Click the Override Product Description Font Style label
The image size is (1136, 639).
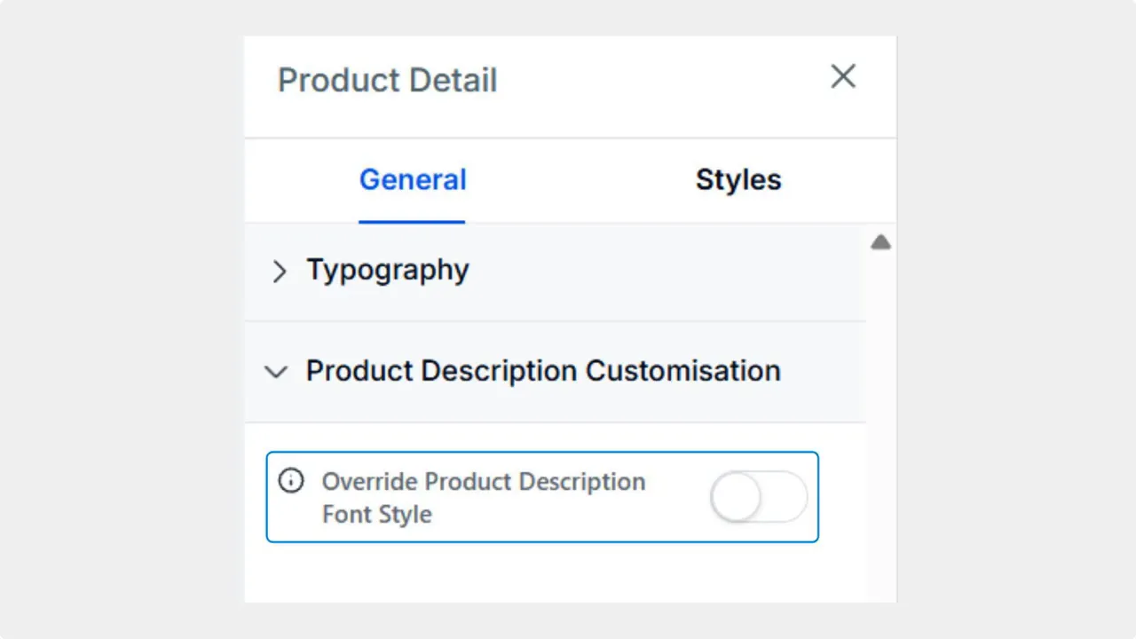(484, 497)
